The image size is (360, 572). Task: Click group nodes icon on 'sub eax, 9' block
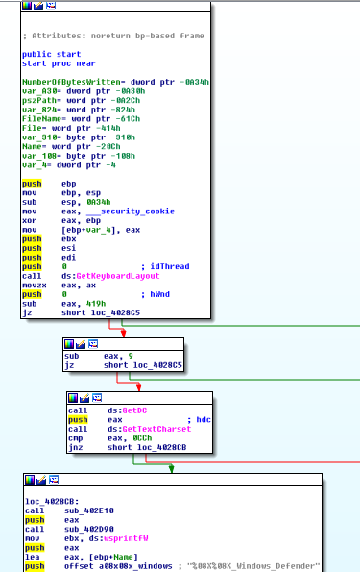pyautogui.click(x=93, y=344)
